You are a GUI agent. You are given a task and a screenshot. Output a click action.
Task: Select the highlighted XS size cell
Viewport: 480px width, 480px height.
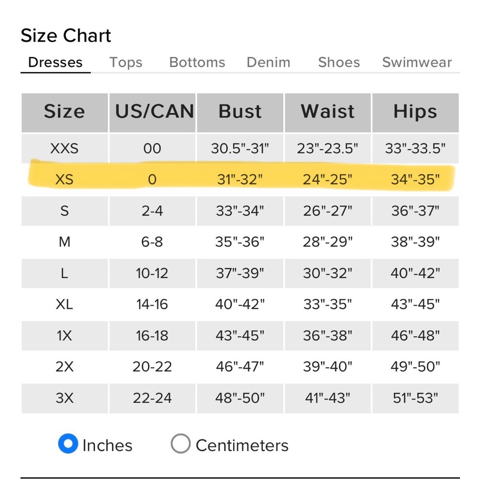65,180
